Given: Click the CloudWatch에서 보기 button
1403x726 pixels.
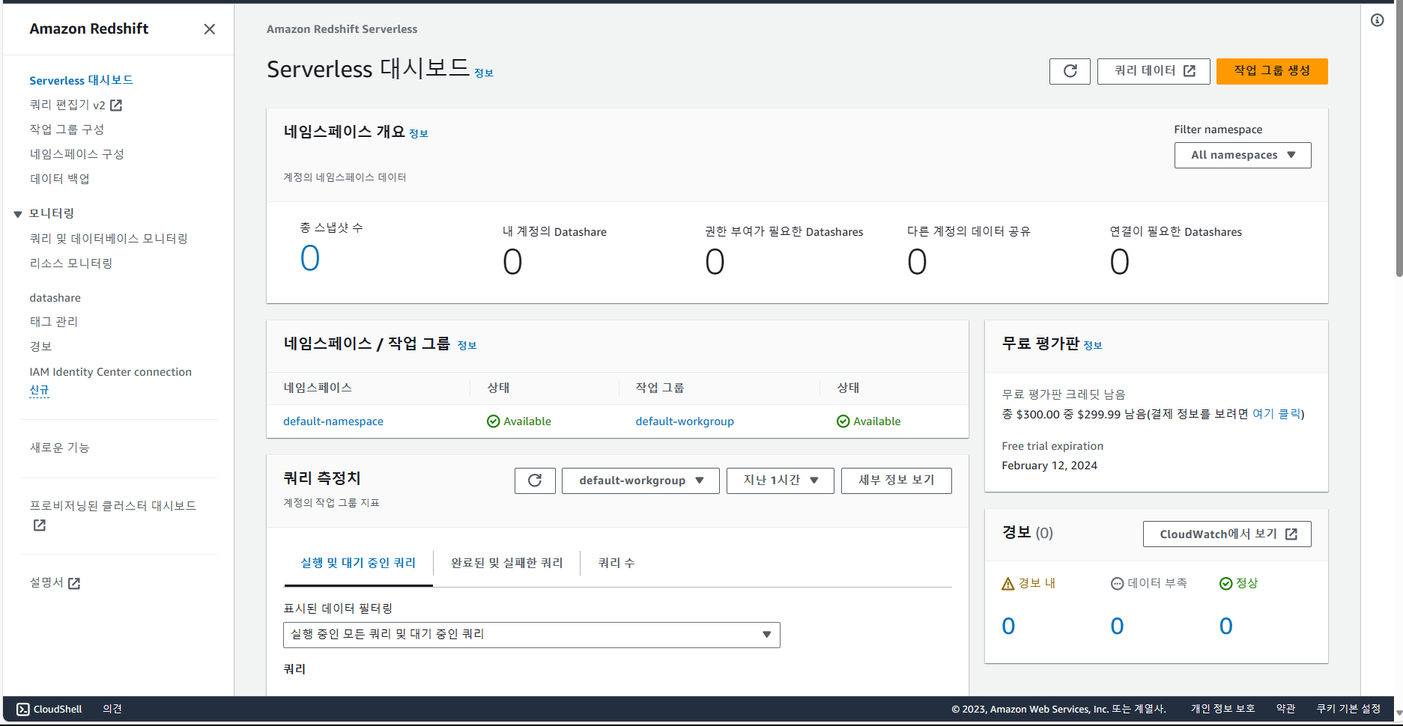Looking at the screenshot, I should [x=1227, y=534].
